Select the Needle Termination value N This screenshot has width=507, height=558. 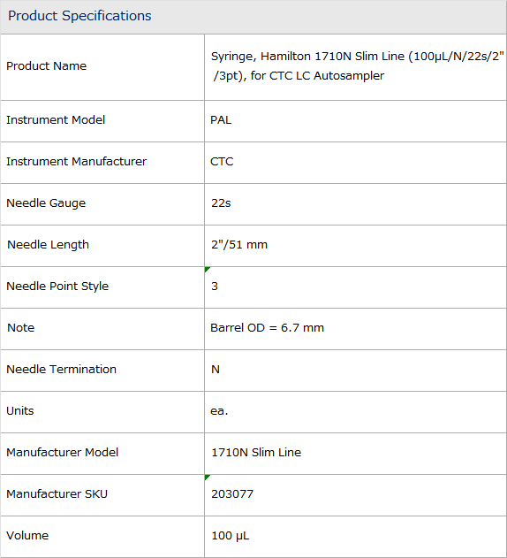coord(216,370)
